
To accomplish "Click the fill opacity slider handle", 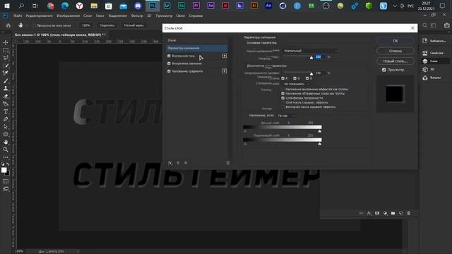I will coord(311,74).
